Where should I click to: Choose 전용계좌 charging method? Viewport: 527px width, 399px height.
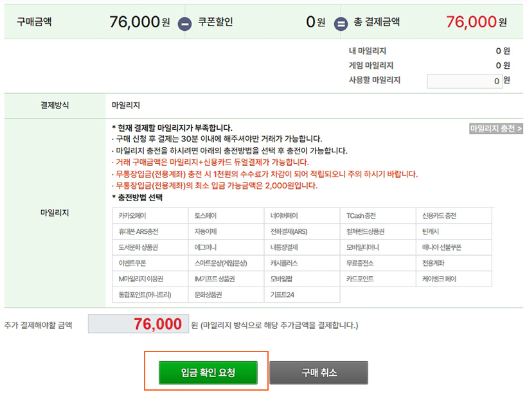pyautogui.click(x=433, y=263)
